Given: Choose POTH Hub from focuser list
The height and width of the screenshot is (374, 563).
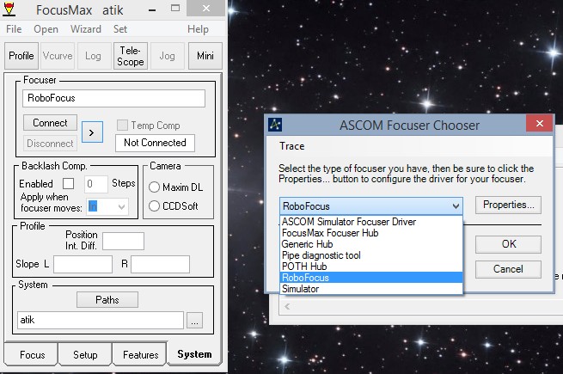Looking at the screenshot, I should (371, 267).
